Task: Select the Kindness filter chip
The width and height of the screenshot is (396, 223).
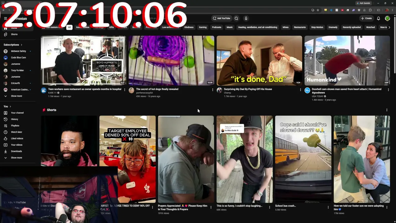Action: 189,27
